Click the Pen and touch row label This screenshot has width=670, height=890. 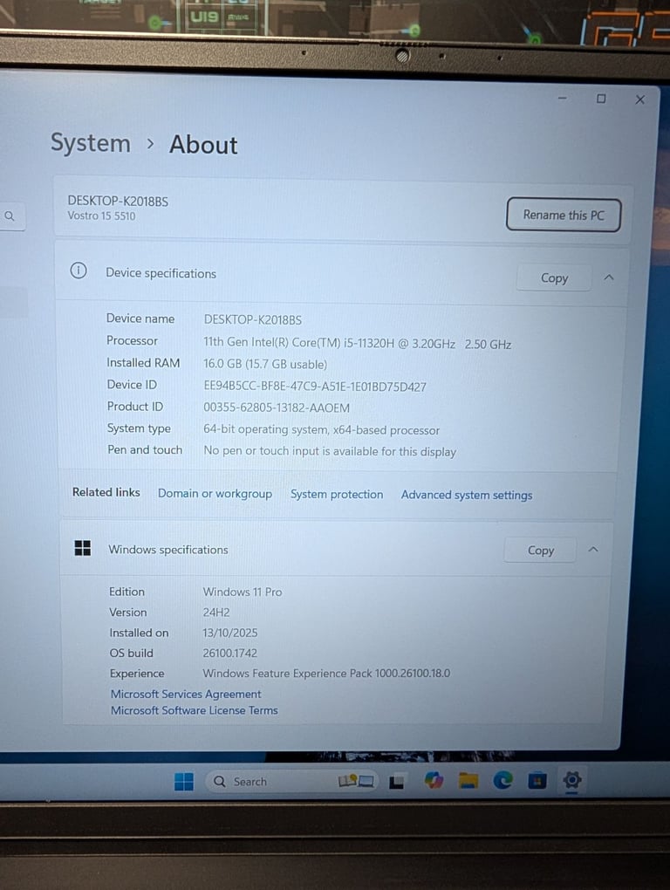click(x=145, y=449)
